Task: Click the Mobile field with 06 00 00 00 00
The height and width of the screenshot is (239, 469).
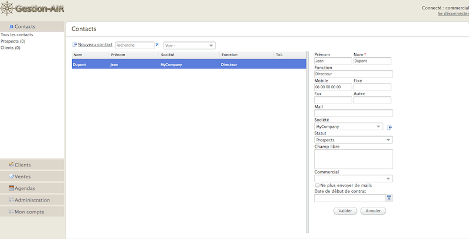Action: pos(333,87)
